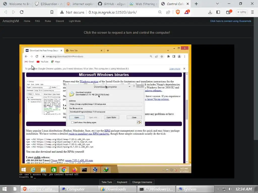The width and height of the screenshot is (258, 193).
Task: Open File Explorer from the VM taskbar
Action: (43, 170)
